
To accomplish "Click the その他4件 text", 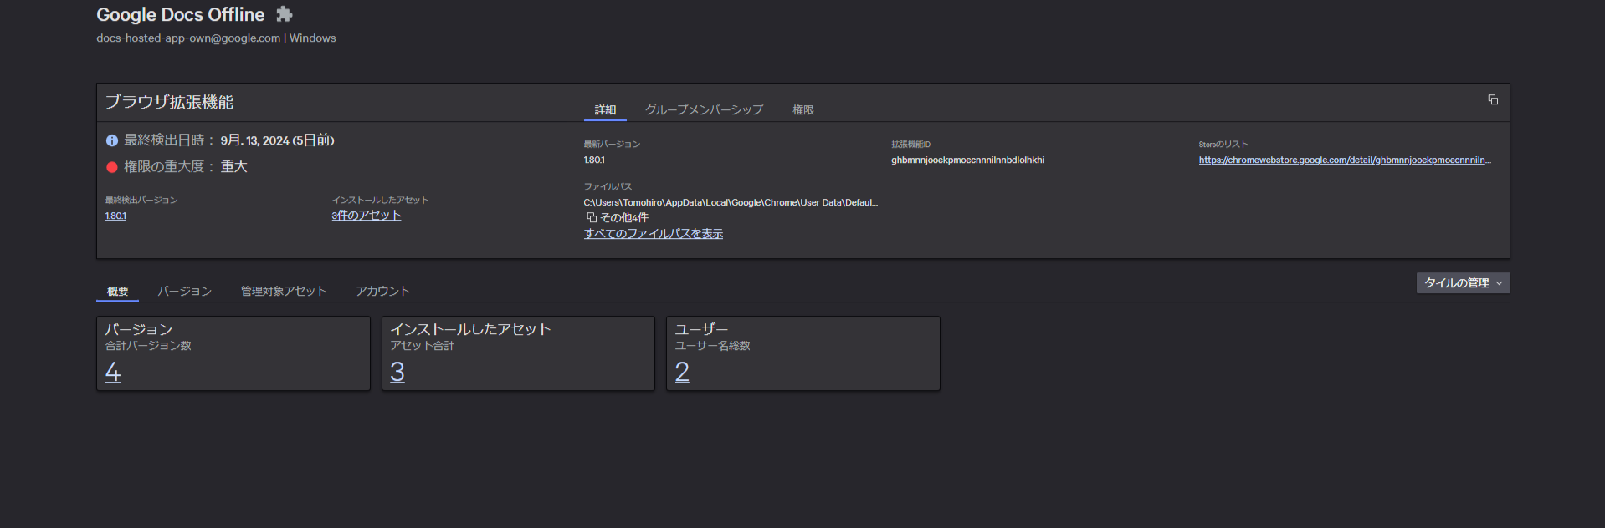I will tap(624, 217).
